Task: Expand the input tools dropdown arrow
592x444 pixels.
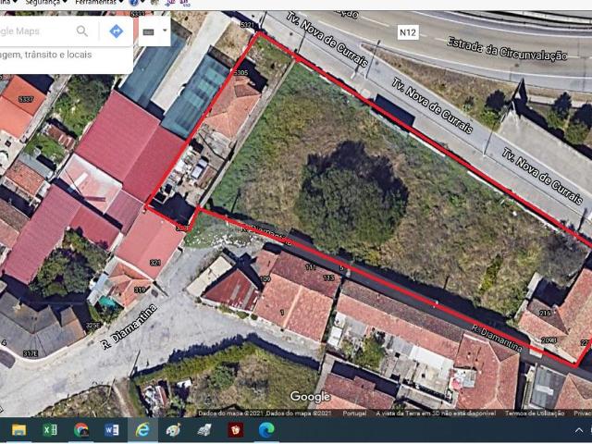Action: (x=165, y=31)
